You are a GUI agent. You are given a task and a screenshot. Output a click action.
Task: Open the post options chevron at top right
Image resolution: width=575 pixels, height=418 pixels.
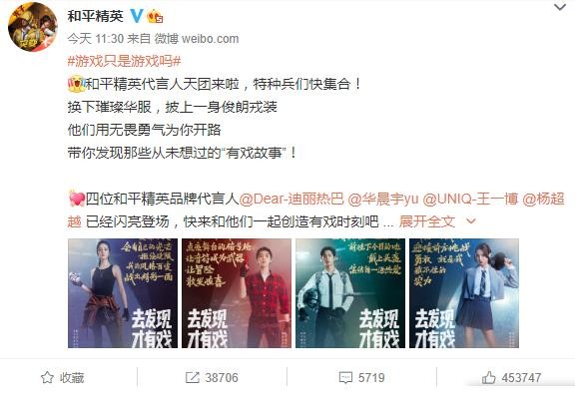pyautogui.click(x=560, y=7)
